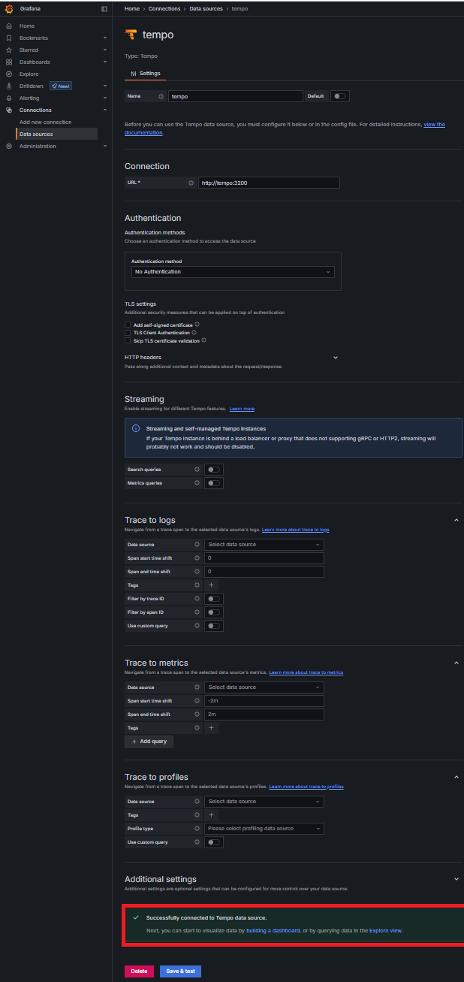Toggle Use custom query in Trace to logs
The image size is (464, 982).
(214, 626)
